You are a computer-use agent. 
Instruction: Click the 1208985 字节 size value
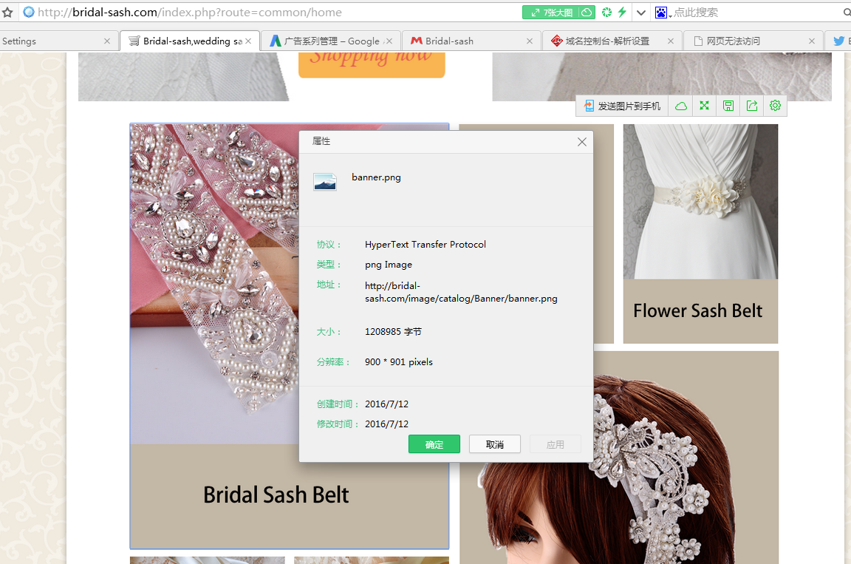point(393,332)
